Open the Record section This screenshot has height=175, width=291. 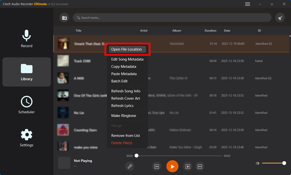coord(27,39)
